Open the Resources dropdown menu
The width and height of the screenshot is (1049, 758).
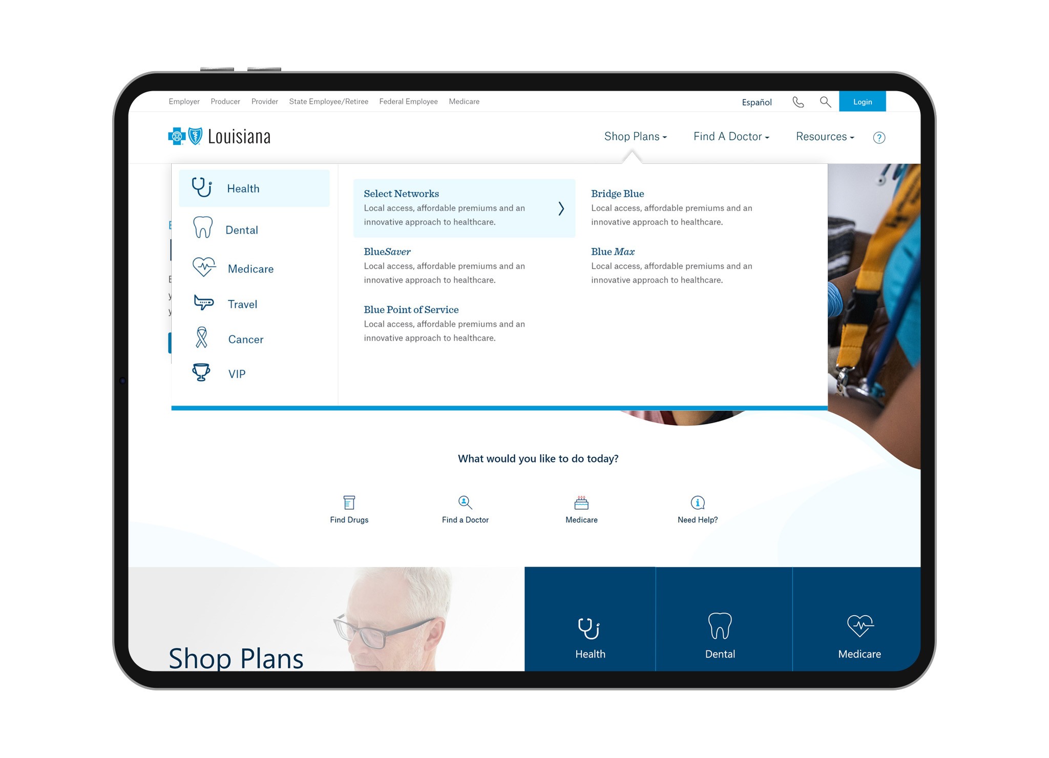click(824, 137)
